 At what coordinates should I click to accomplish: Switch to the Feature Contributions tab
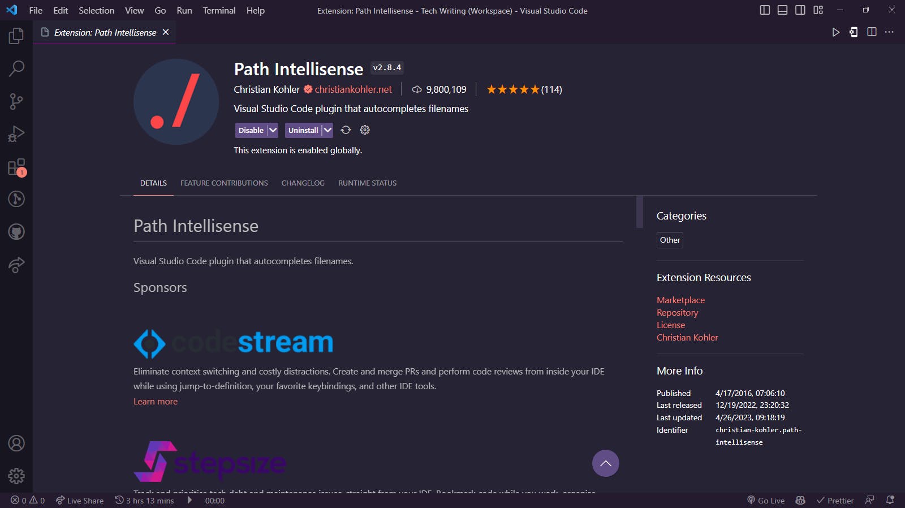click(224, 183)
